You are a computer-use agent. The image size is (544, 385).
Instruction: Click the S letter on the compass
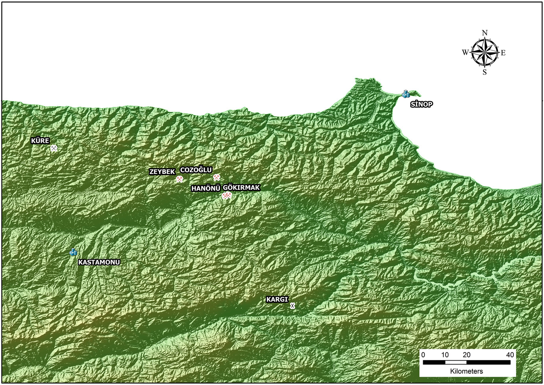pos(485,72)
